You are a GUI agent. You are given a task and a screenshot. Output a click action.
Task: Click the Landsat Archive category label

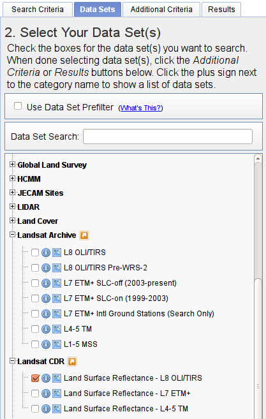pos(47,235)
